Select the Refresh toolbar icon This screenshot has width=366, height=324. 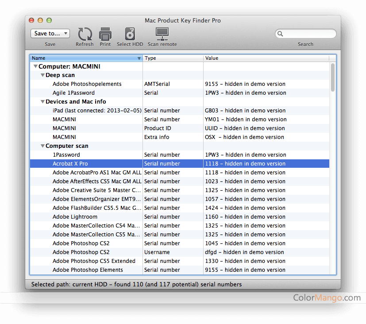(x=84, y=34)
